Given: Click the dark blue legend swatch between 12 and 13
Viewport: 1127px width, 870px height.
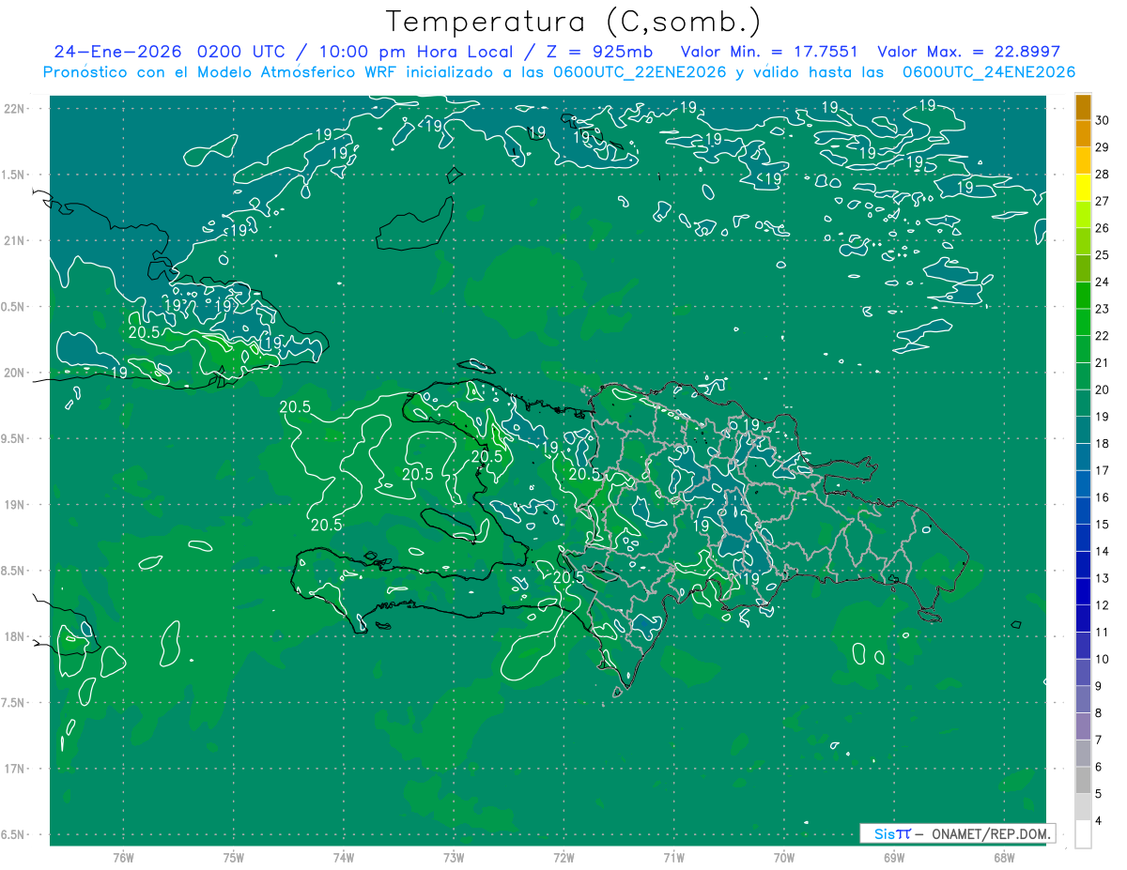Looking at the screenshot, I should (x=1083, y=591).
